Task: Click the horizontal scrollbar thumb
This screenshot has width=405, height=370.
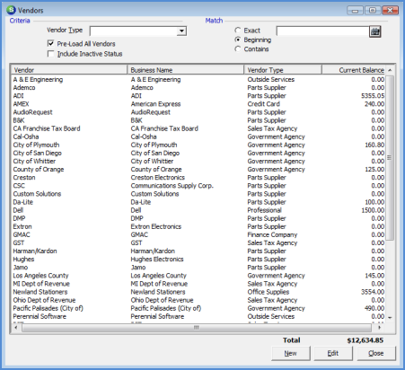Action: click(197, 328)
